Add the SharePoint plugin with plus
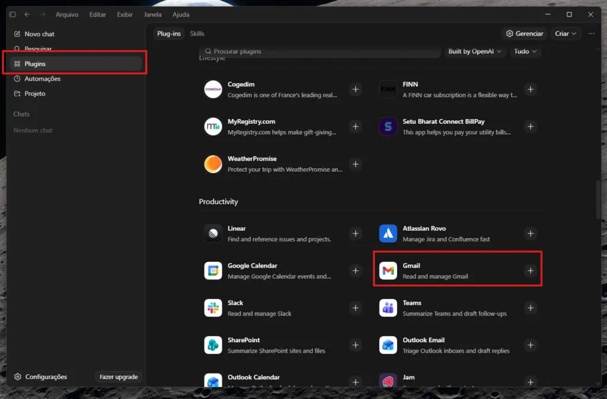Image resolution: width=607 pixels, height=399 pixels. point(356,345)
